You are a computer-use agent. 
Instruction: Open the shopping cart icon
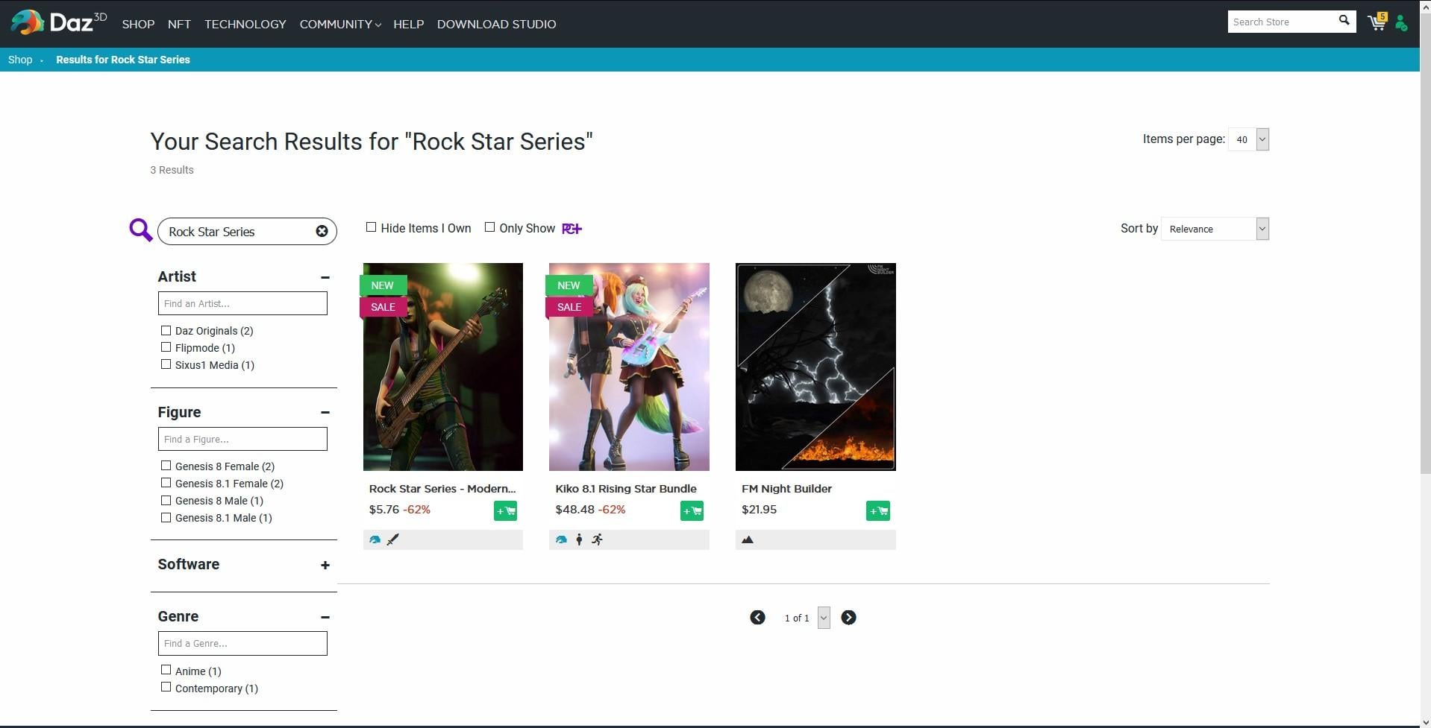pos(1377,22)
